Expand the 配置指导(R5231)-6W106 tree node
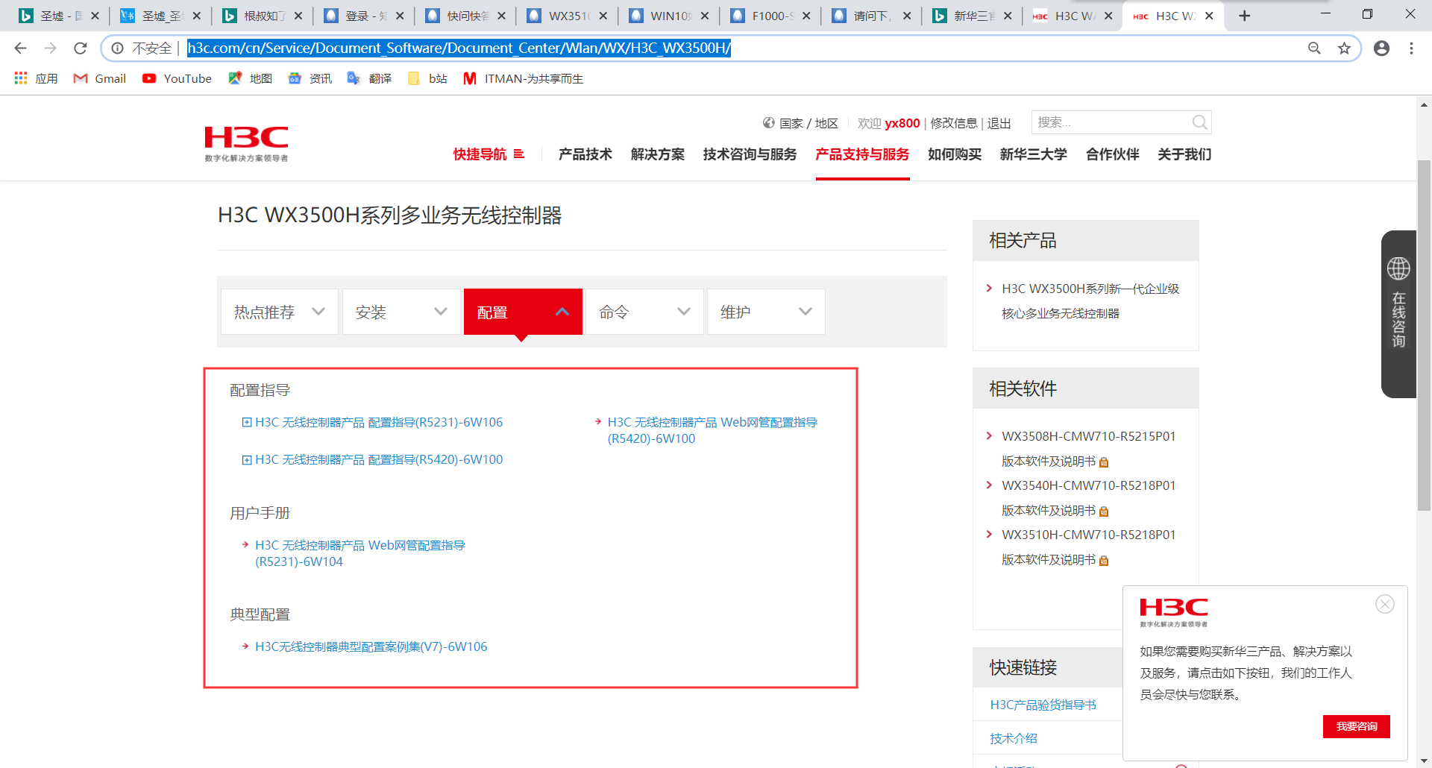The width and height of the screenshot is (1432, 768). pyautogui.click(x=246, y=422)
